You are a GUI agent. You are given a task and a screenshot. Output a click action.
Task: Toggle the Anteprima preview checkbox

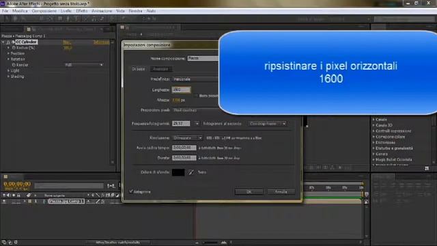point(131,191)
